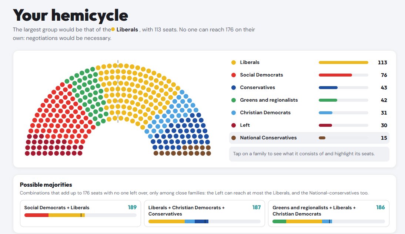
Task: Click the brown National Conservatives legend dot
Action: tap(234, 138)
